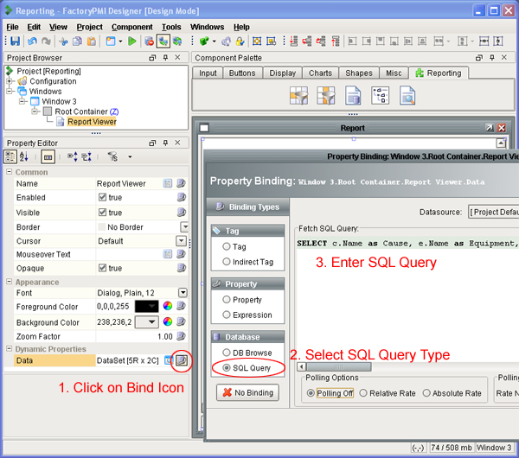Open the Border property dropdown
Screen dimensions: 519x458
[184, 227]
